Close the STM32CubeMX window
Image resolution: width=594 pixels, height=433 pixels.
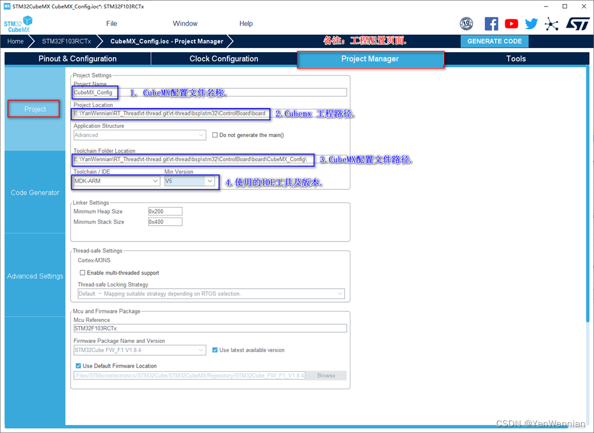coord(584,7)
